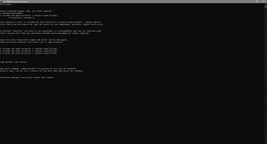Click 'Estou coletando alguns logs, por favor aguarde...'
The height and width of the screenshot is (144, 267).
tap(27, 11)
